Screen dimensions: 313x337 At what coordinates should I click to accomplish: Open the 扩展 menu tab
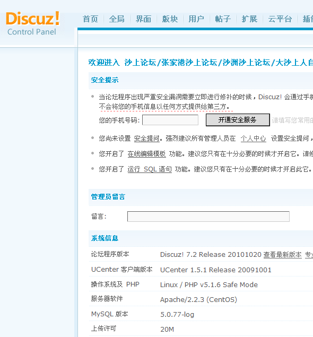pos(249,19)
